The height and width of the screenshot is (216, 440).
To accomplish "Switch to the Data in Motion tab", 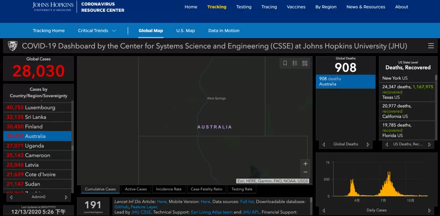I will coord(224,31).
